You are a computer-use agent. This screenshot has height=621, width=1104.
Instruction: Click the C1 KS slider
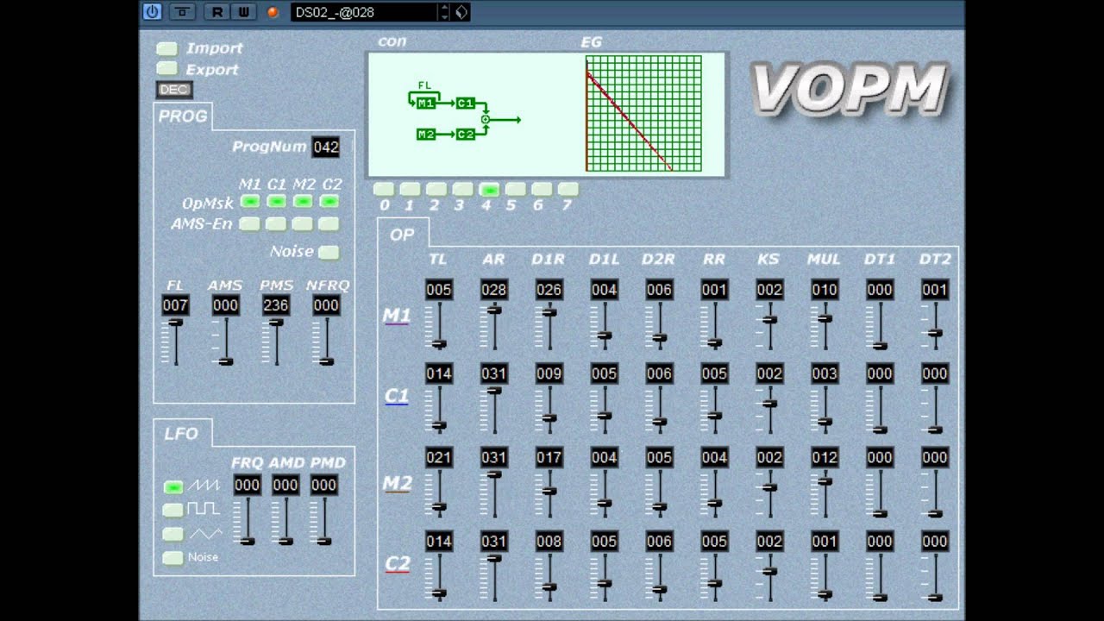coord(769,410)
